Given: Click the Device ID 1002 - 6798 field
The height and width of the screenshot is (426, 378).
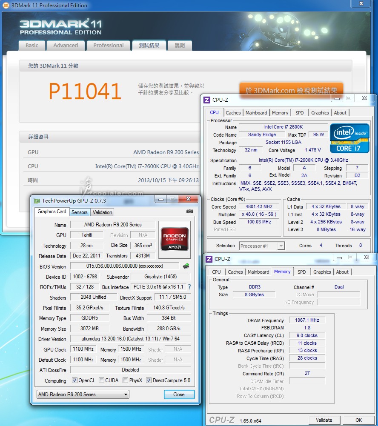Looking at the screenshot, I should [85, 277].
